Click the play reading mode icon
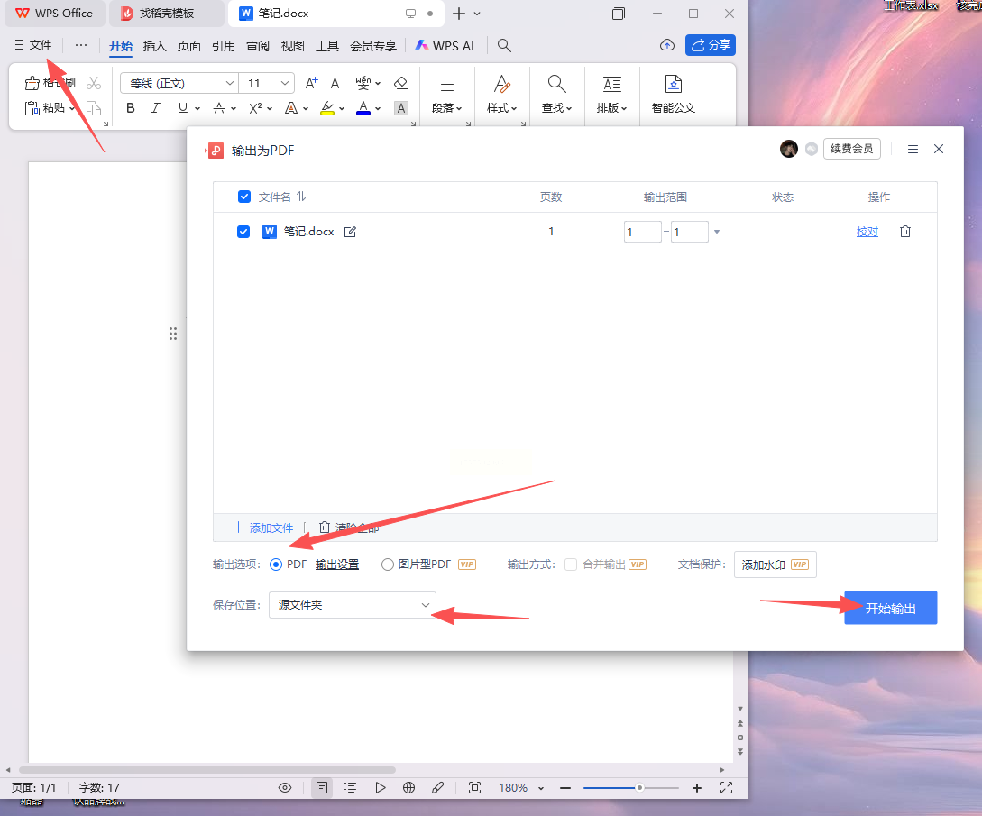The height and width of the screenshot is (816, 982). coord(381,788)
